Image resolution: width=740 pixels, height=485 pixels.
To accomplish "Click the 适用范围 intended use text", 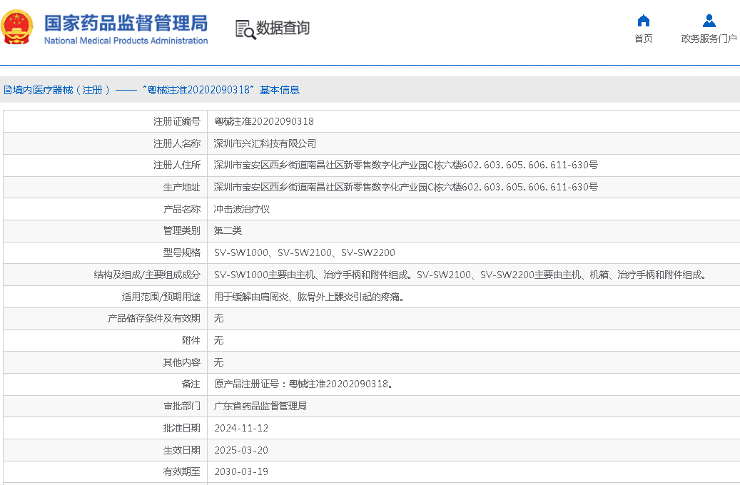I will 310,297.
